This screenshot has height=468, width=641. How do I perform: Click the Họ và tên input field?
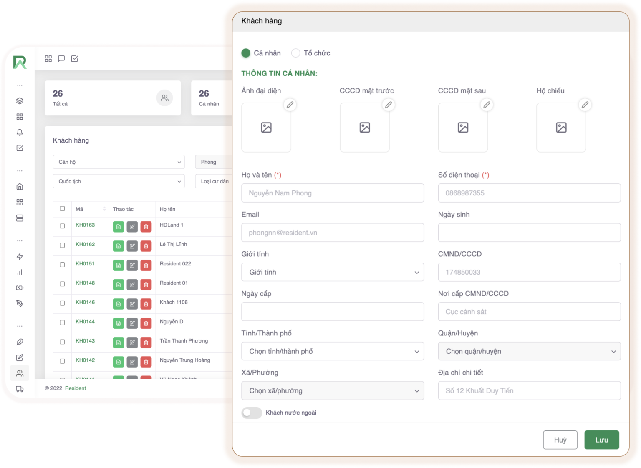pos(332,193)
